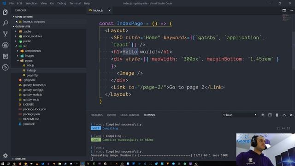Open README.md file
295x166 pixels.
pos(31,119)
